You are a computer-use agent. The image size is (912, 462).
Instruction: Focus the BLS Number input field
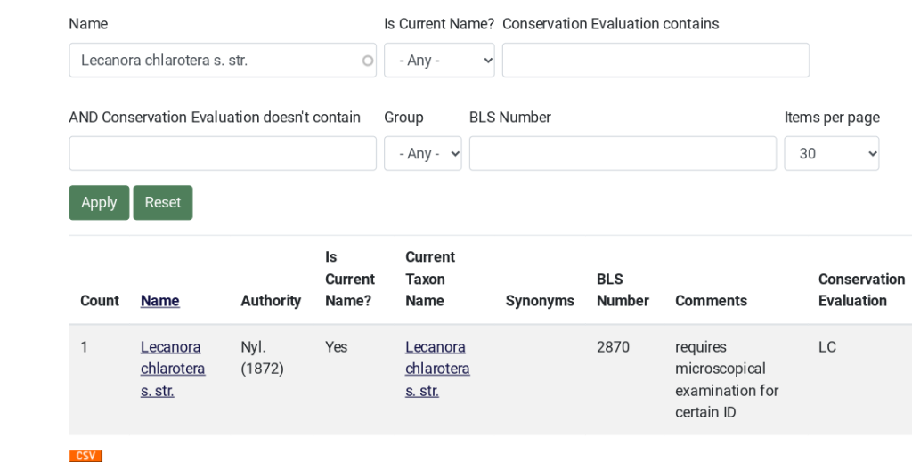(x=623, y=153)
